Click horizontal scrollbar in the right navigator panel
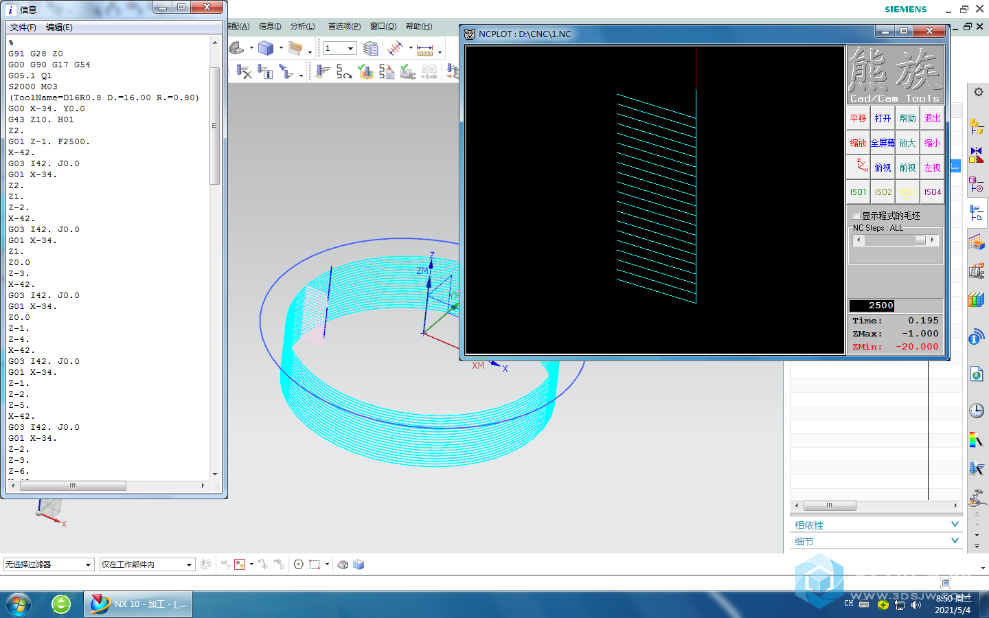The width and height of the screenshot is (989, 618). click(830, 505)
